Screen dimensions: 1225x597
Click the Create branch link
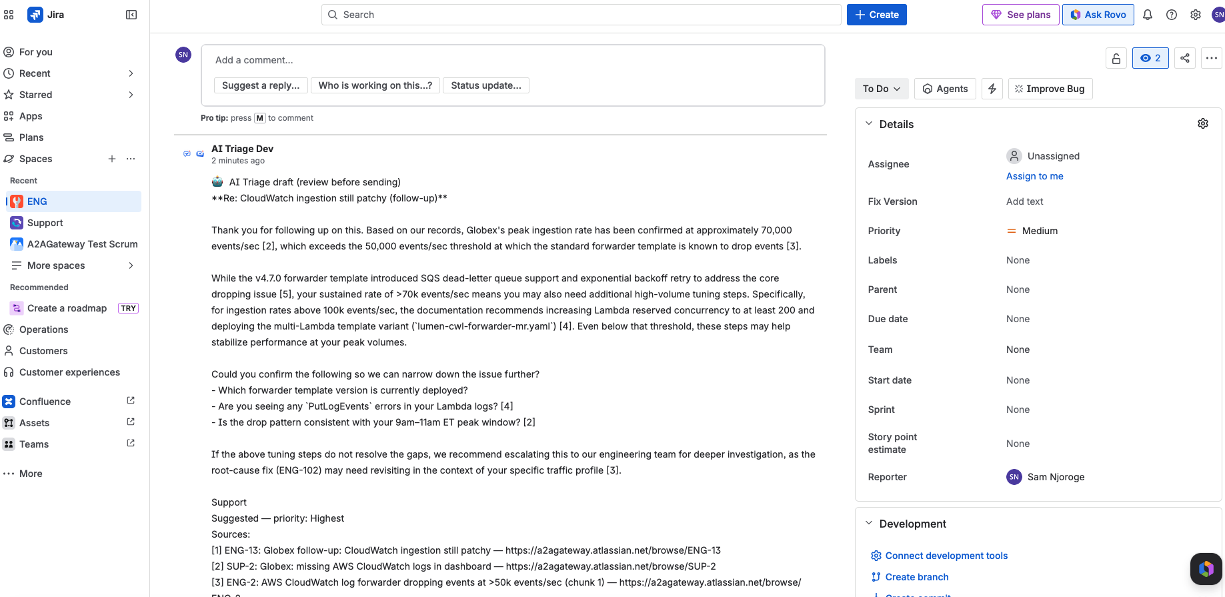coord(916,577)
